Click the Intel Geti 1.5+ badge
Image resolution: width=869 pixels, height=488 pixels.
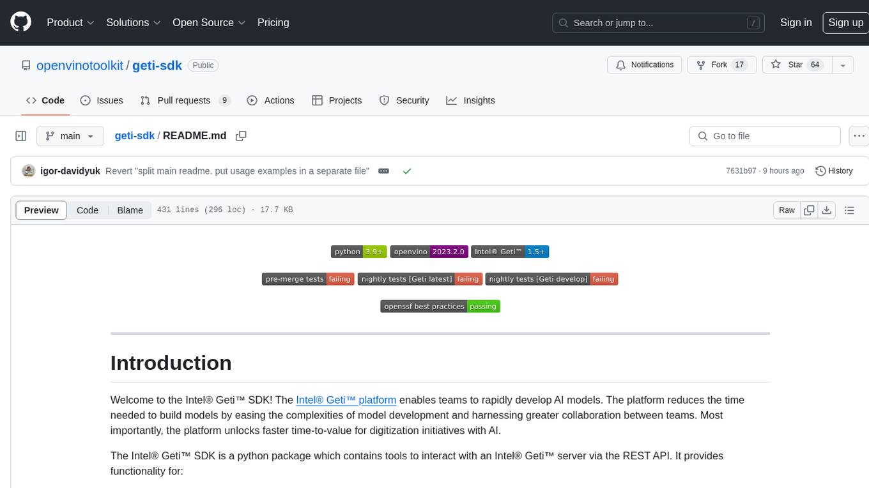510,252
